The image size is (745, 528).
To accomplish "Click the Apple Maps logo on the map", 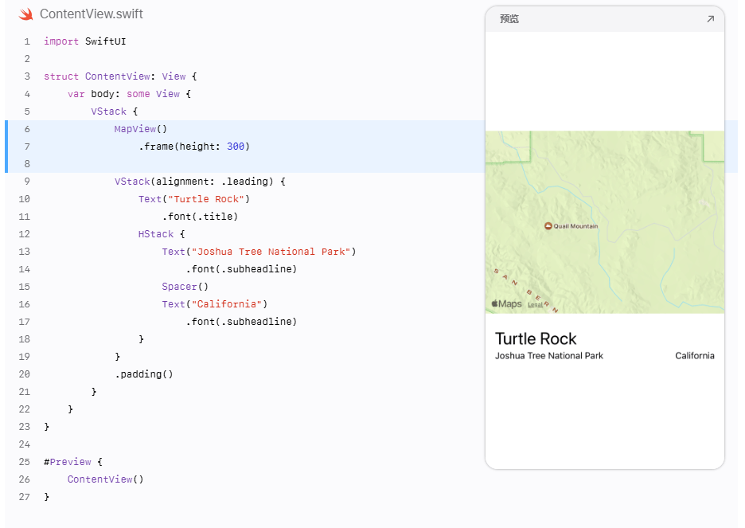I will point(506,303).
